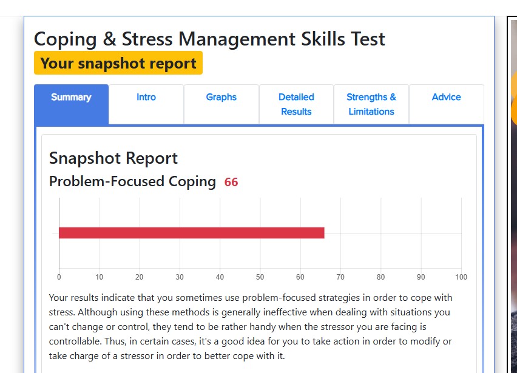Click the 30 tick label on the axis
The height and width of the screenshot is (373, 517).
[180, 277]
